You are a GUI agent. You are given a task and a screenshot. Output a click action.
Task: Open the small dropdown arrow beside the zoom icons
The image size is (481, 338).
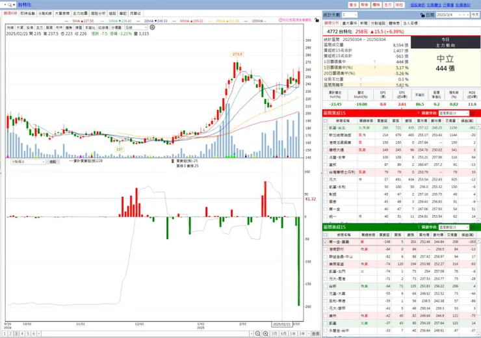[252, 333]
